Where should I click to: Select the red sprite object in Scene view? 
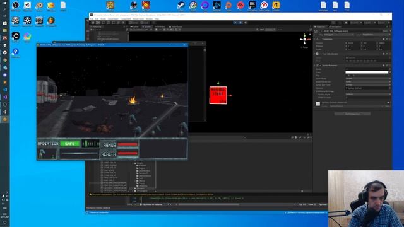point(218,95)
